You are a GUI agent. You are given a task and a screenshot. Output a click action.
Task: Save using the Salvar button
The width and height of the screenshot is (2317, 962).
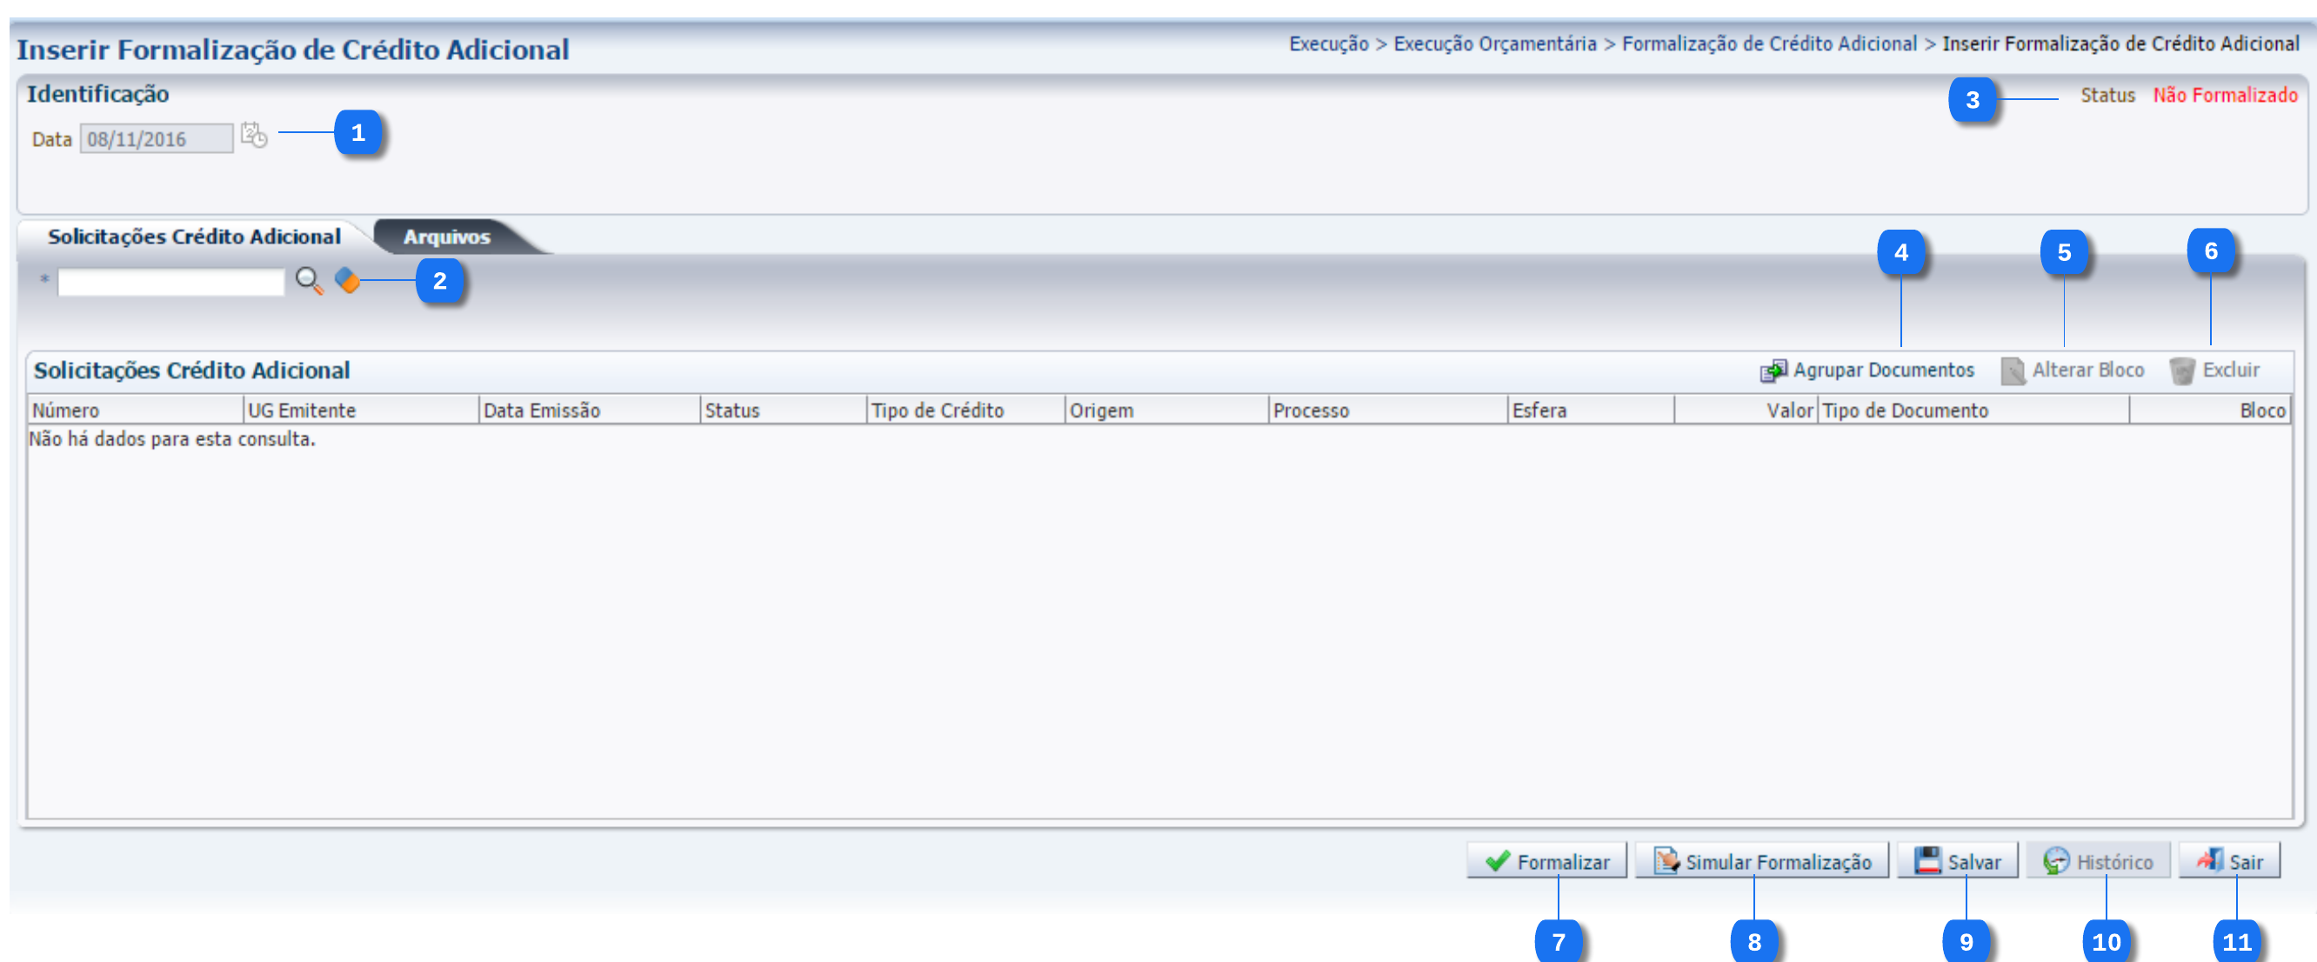tap(1957, 861)
